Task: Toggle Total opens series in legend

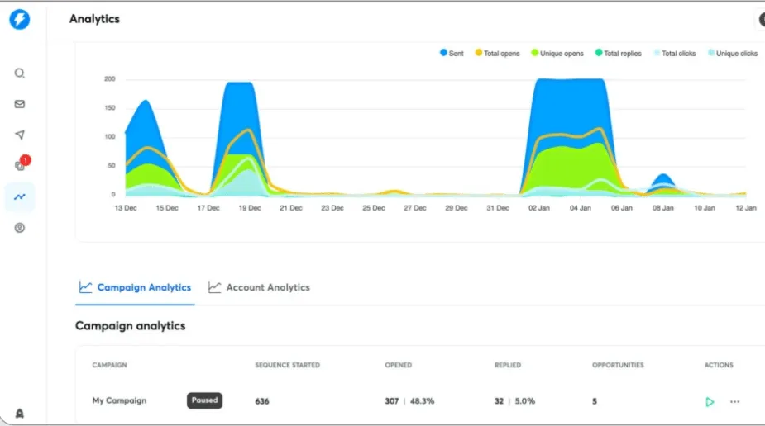Action: point(497,54)
